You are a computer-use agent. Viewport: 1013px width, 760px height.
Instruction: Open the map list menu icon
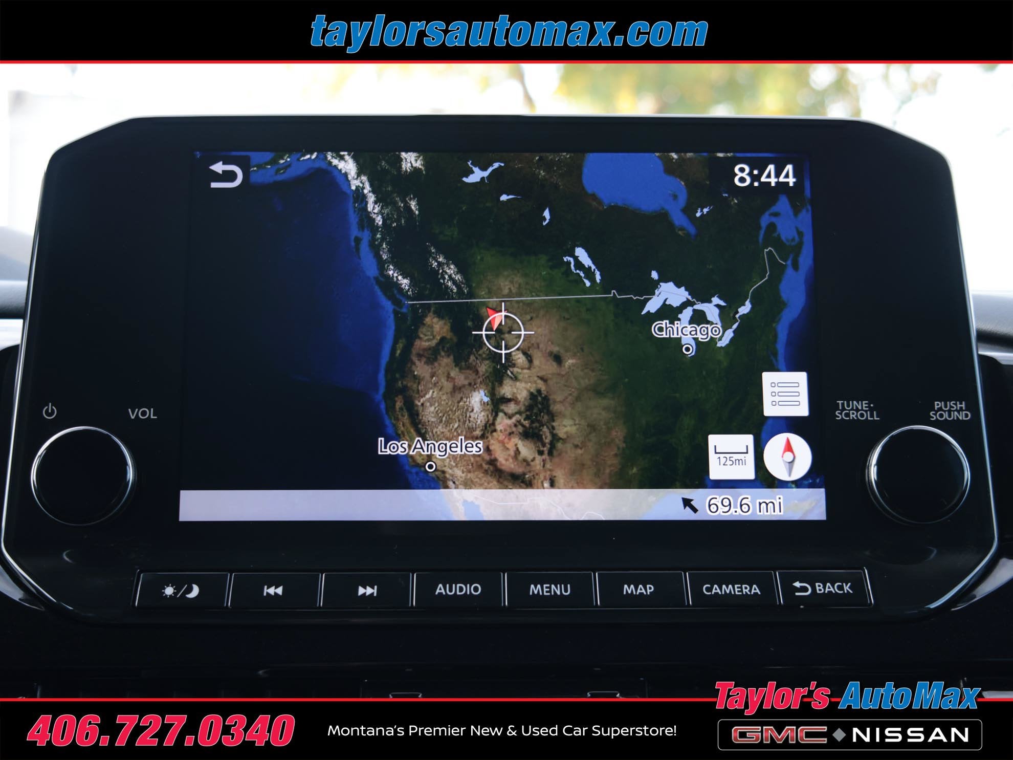pyautogui.click(x=785, y=394)
